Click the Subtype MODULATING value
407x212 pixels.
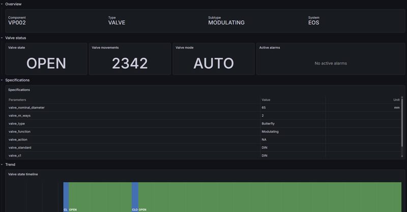click(x=226, y=22)
